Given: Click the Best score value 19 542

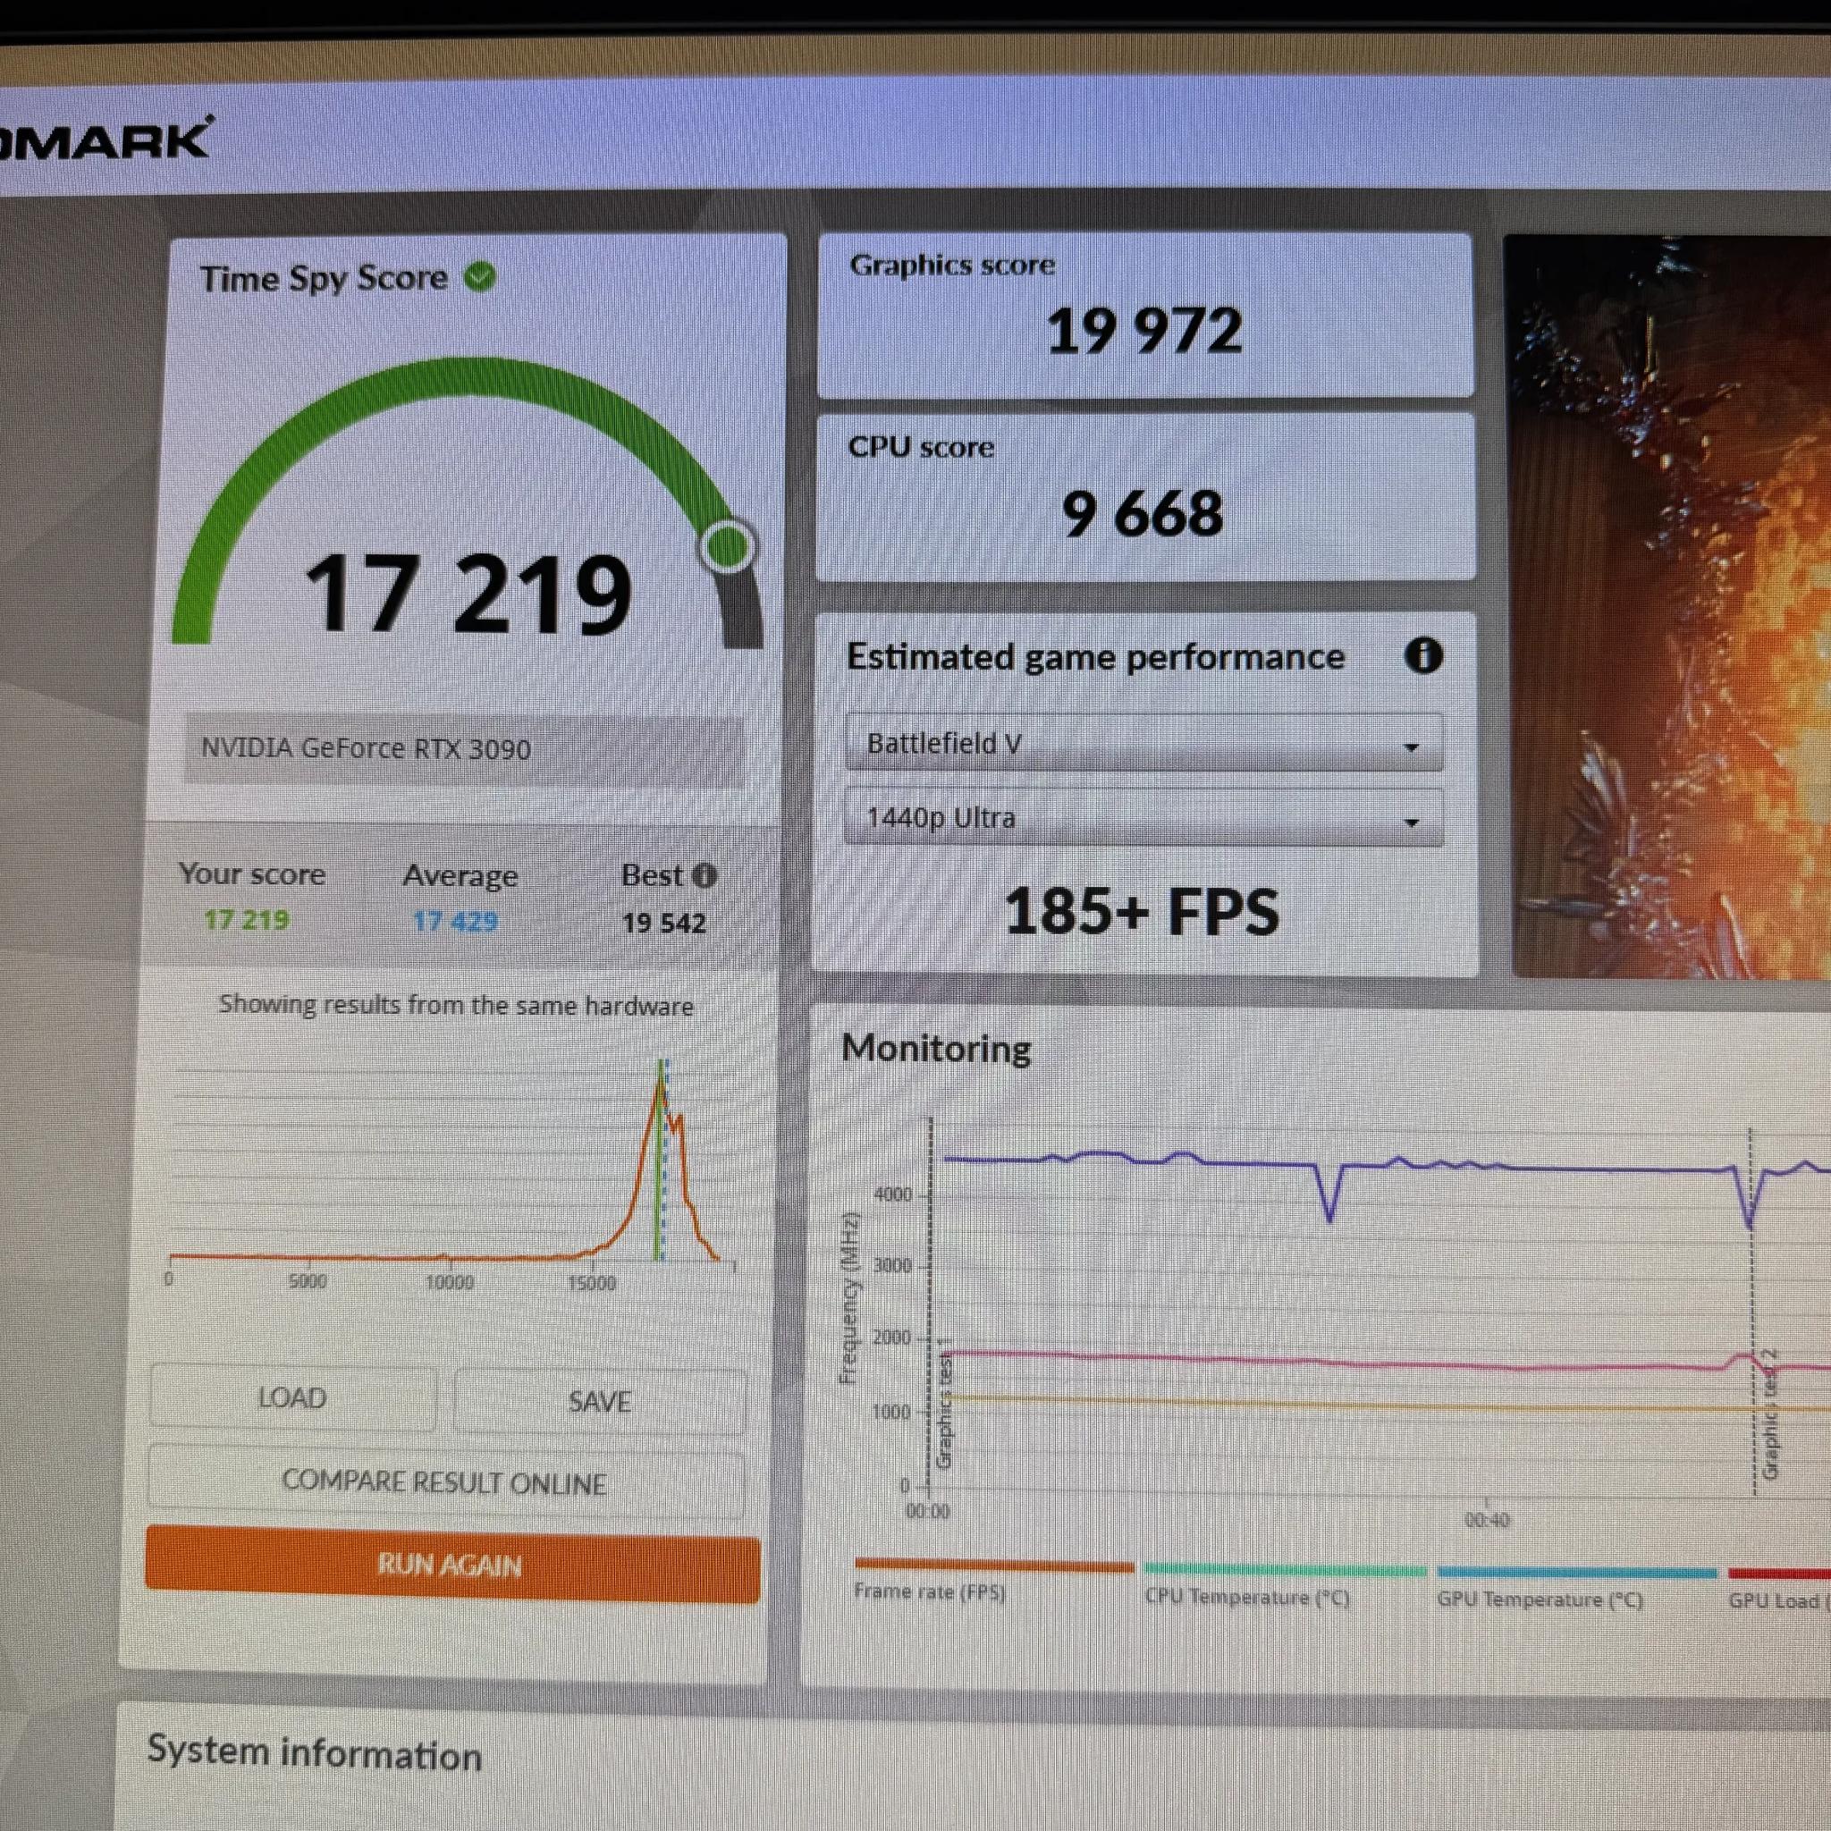Looking at the screenshot, I should click(664, 922).
